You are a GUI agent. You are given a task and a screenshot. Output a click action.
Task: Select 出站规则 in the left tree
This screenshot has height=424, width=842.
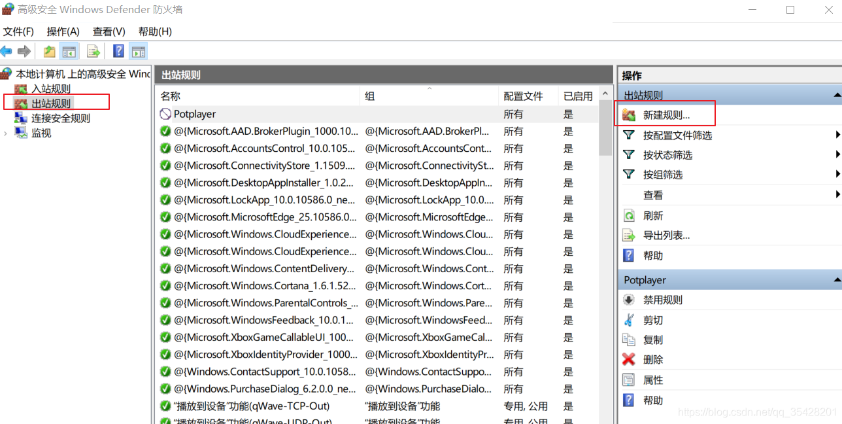51,103
